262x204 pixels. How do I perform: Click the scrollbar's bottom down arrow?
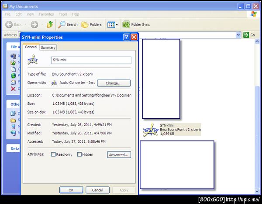tap(257, 191)
